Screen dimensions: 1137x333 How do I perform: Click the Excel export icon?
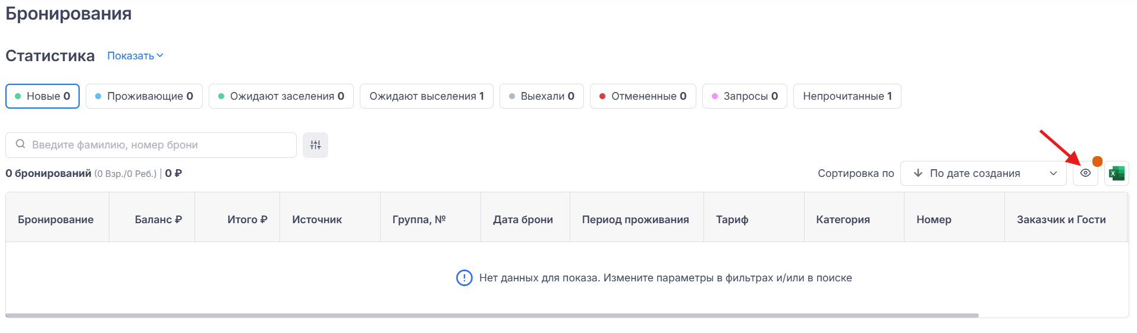(x=1116, y=173)
